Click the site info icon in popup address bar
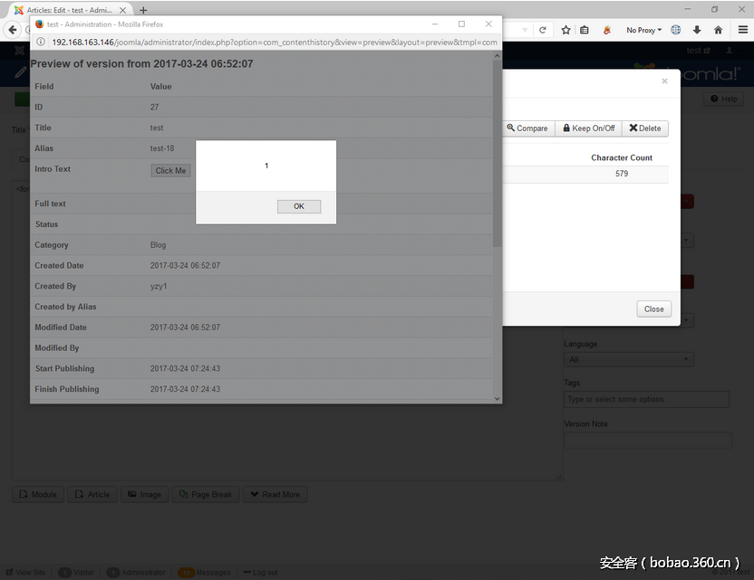 (x=41, y=42)
